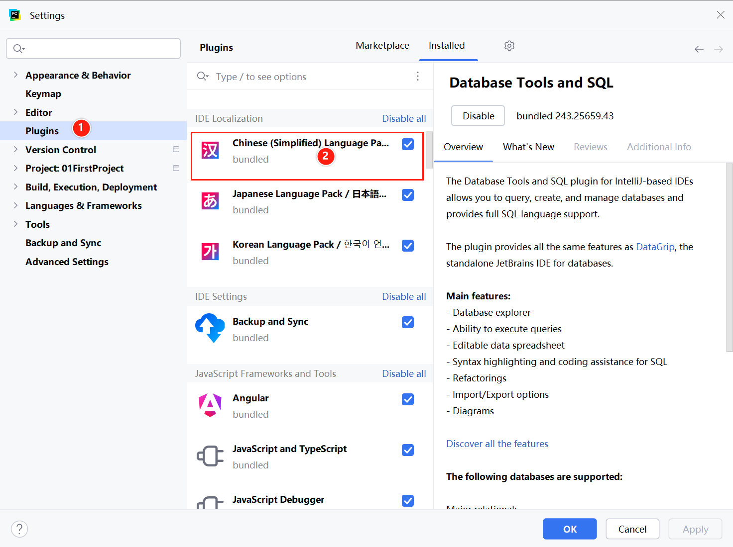Toggle the JavaScript and TypeScript checkbox
This screenshot has height=547, width=733.
tap(408, 450)
